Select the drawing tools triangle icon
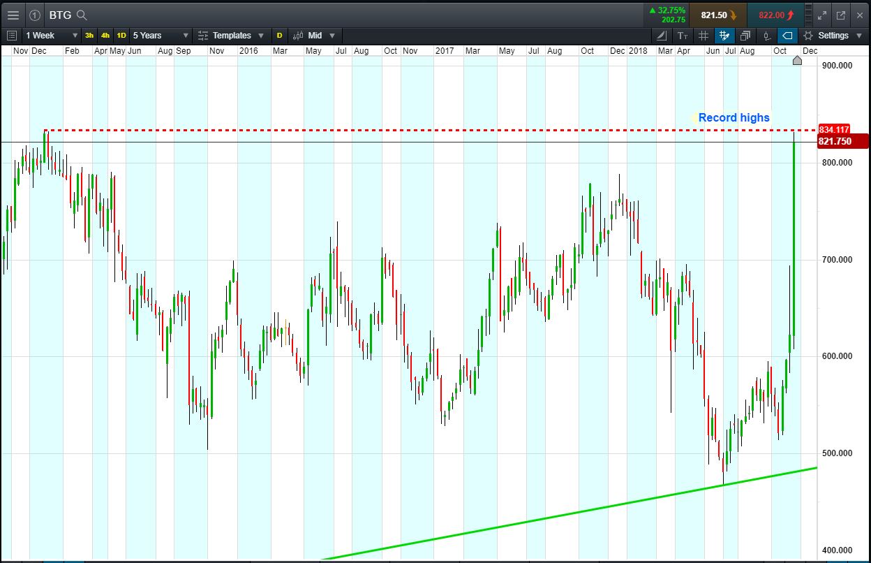871x563 pixels. coord(662,36)
